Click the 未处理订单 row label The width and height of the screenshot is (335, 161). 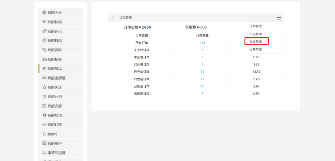pyautogui.click(x=142, y=57)
